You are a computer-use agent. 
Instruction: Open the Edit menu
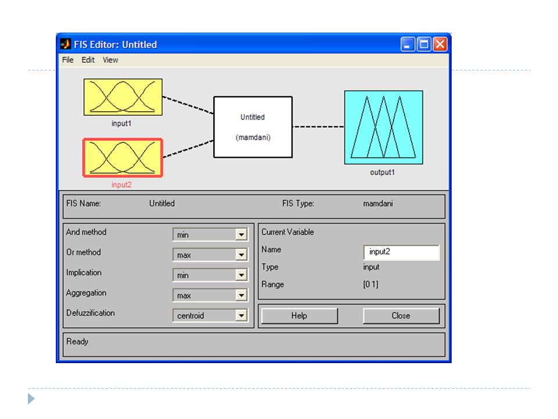(x=88, y=60)
